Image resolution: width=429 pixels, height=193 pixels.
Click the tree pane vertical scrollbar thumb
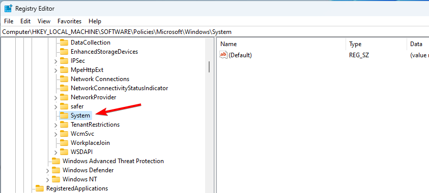tap(209, 67)
